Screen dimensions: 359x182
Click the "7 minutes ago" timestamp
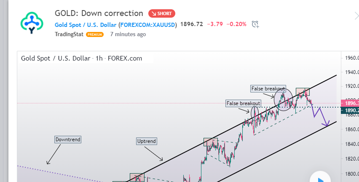click(128, 34)
